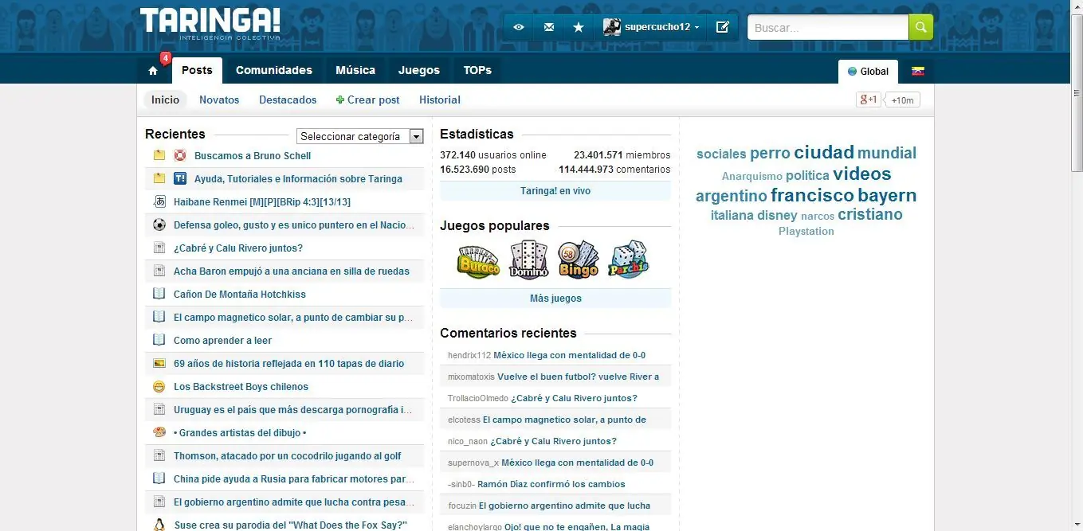Open post ¿Cabré y Calu Rivero juntos? in Recientes
The image size is (1083, 531).
click(x=238, y=248)
